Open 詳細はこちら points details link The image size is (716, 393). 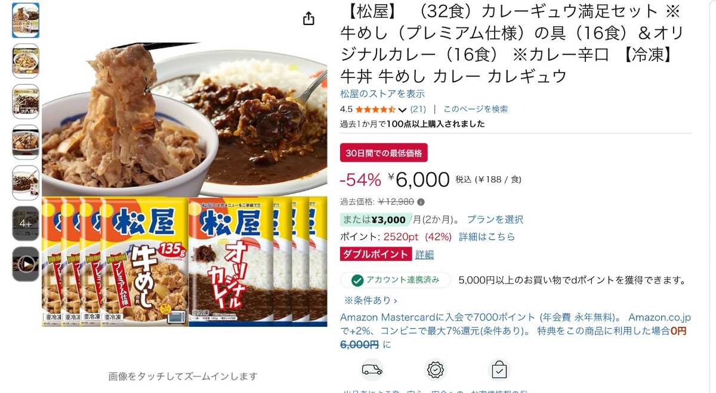[487, 236]
